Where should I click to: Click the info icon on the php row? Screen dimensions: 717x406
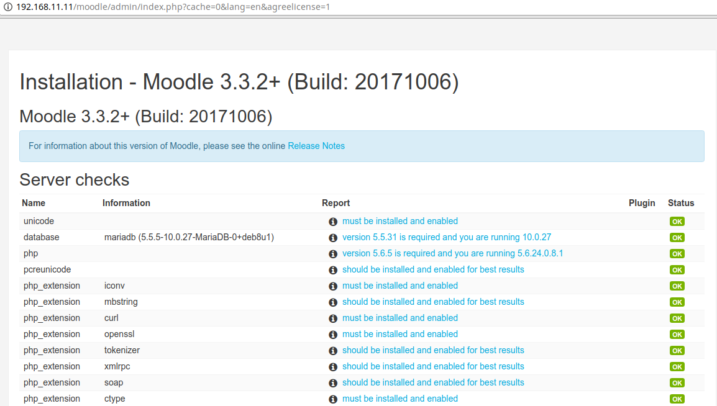[333, 253]
